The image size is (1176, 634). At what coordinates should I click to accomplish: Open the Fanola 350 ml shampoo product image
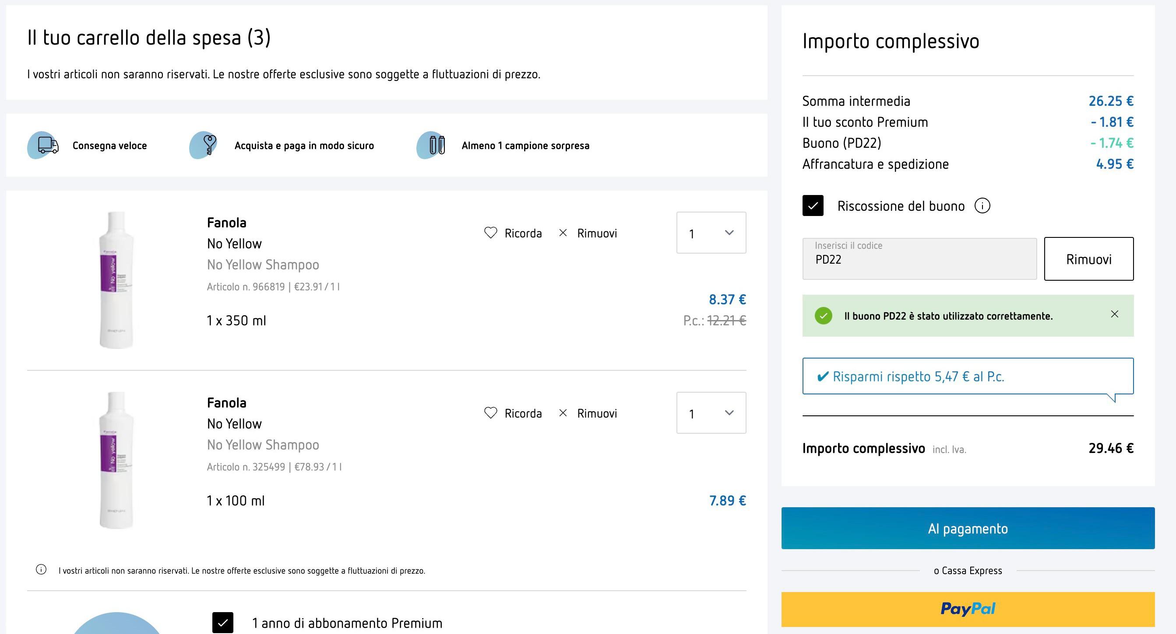tap(116, 280)
